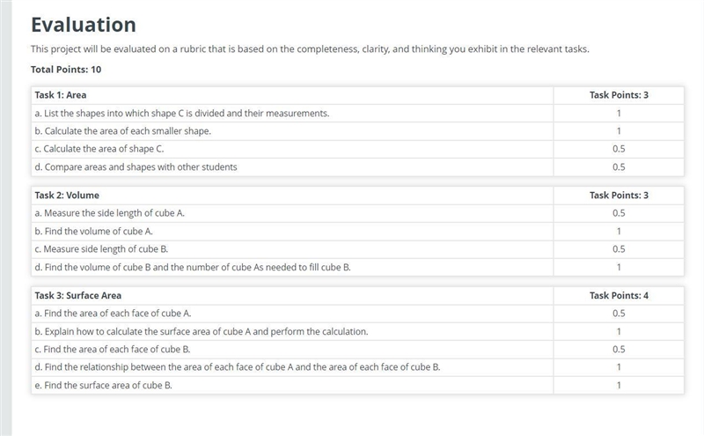Click 'Measure side length of cube B' row
This screenshot has width=704, height=436.
point(357,249)
